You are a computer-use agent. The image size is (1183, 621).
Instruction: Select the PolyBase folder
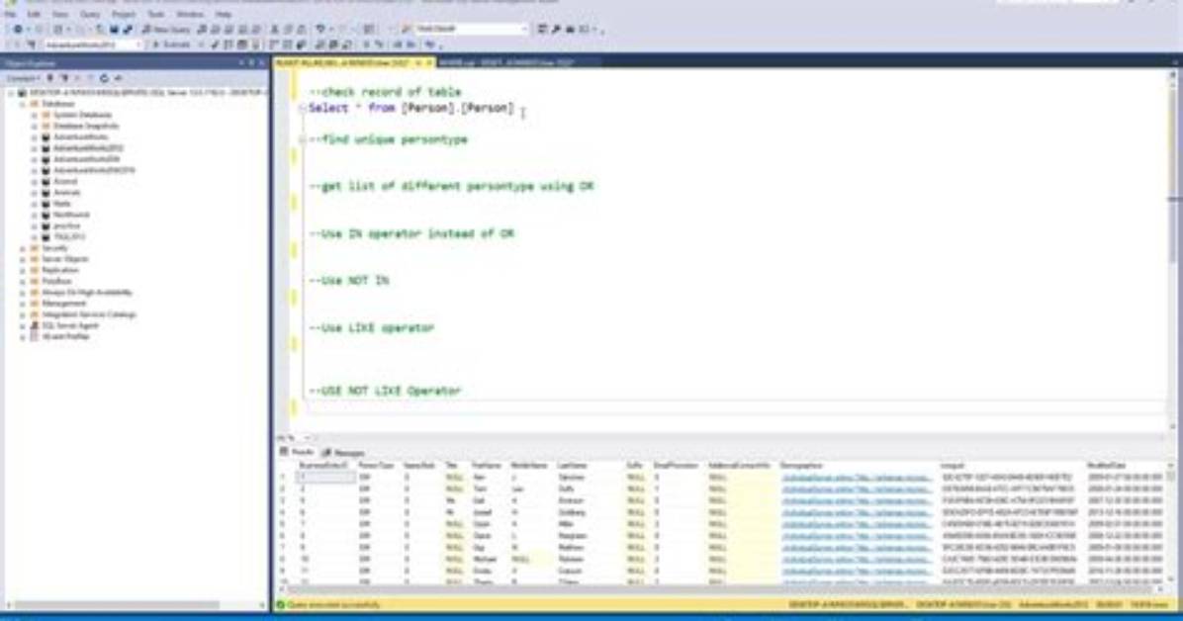click(56, 282)
